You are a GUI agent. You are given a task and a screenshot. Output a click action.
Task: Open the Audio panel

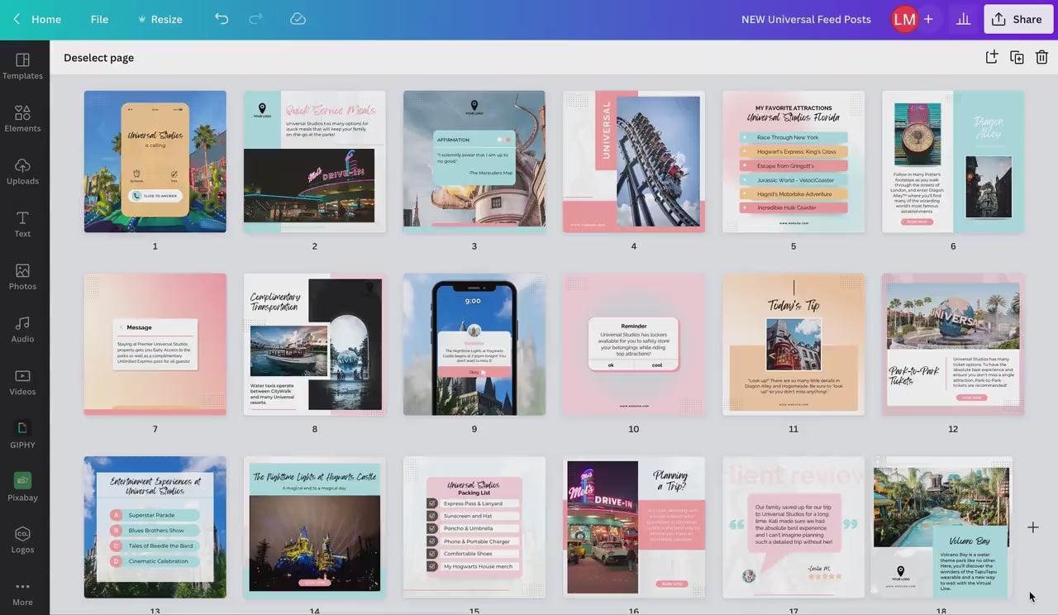22,329
